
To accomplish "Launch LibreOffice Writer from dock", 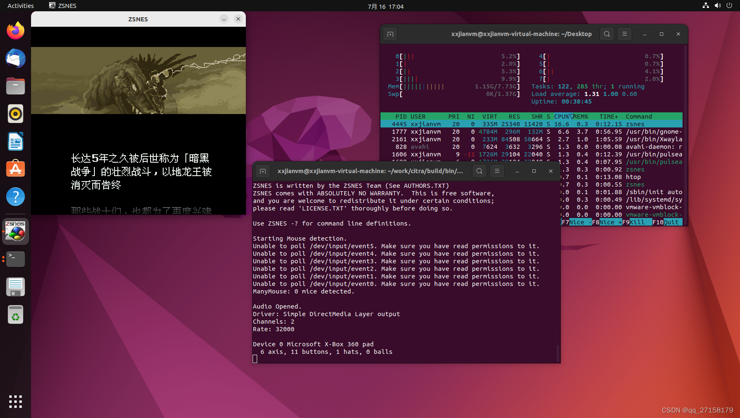I will pyautogui.click(x=16, y=141).
